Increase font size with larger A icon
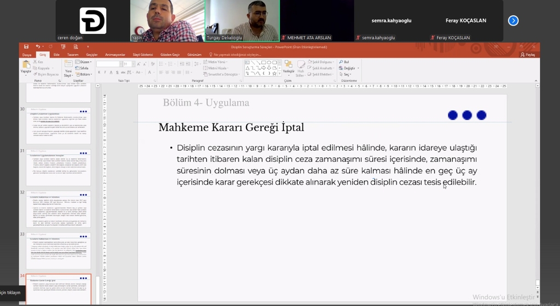 click(138, 64)
